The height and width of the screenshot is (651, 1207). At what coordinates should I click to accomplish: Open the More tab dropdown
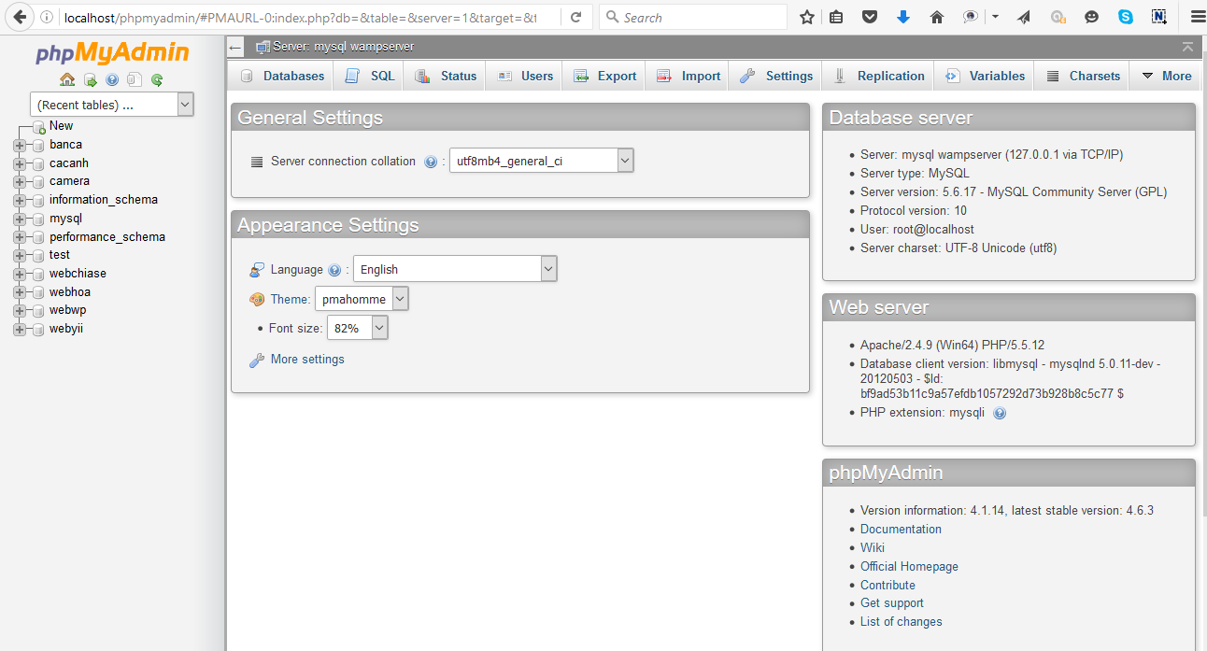tap(1167, 76)
